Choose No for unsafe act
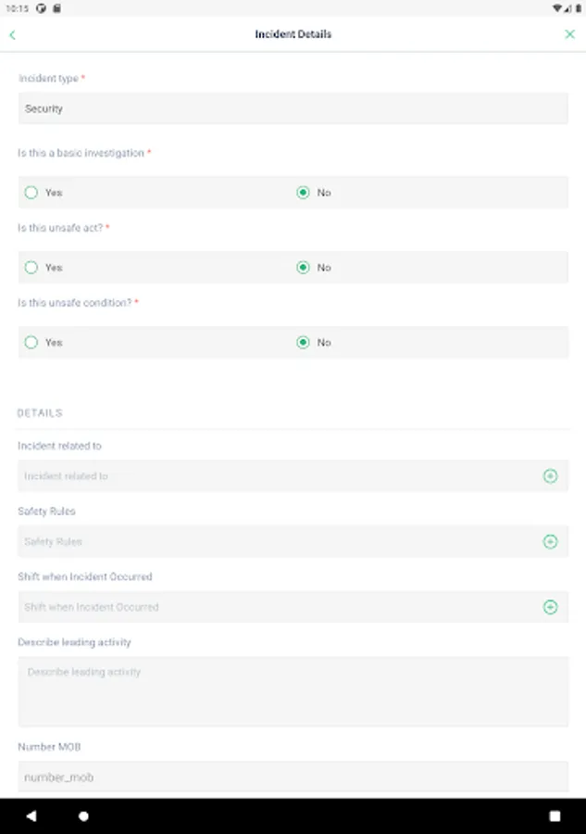Screen dimensions: 586x834 coord(303,268)
